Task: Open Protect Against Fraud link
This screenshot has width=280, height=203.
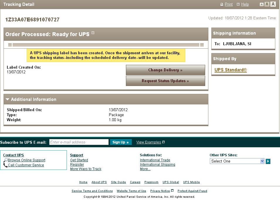Action: point(192,191)
